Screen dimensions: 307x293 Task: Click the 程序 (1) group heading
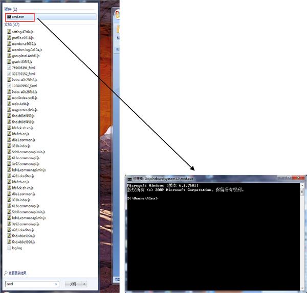tap(11, 9)
